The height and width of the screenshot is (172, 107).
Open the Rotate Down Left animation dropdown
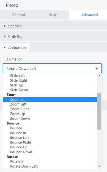tap(53, 68)
